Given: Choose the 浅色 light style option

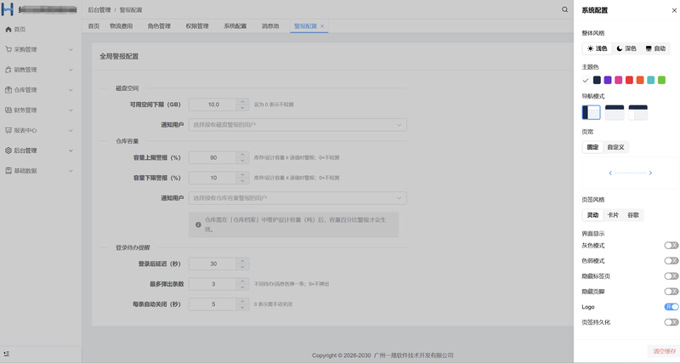Looking at the screenshot, I should coord(598,48).
